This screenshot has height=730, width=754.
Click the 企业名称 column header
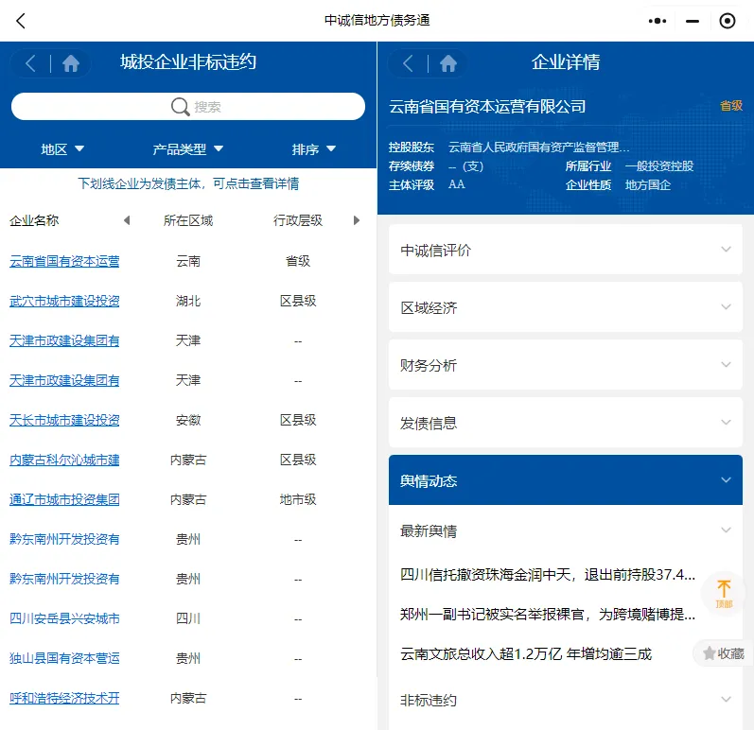34,220
